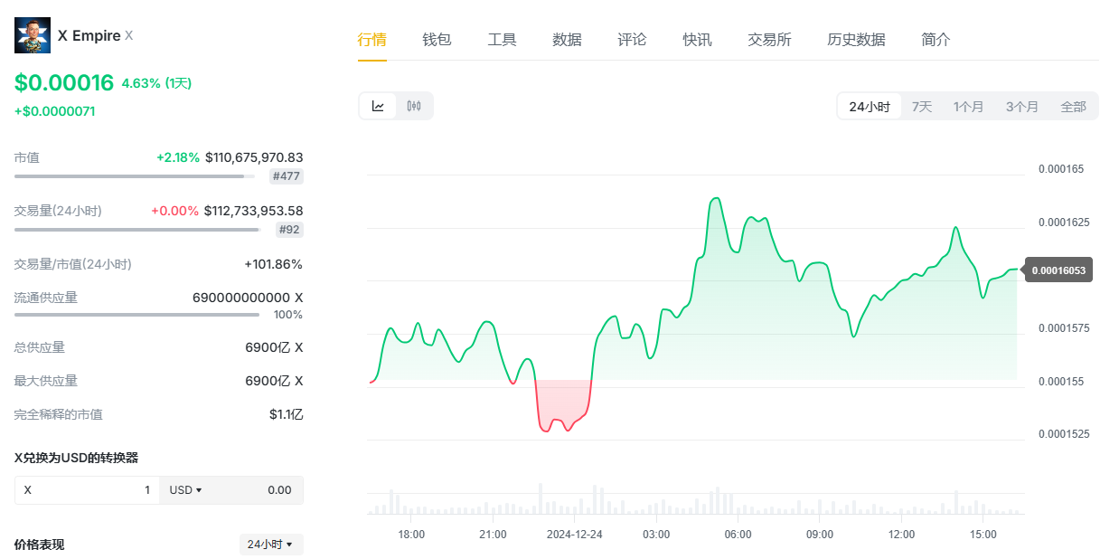Click the 12:00 time label on chart axis
This screenshot has height=559, width=1119.
(x=901, y=535)
